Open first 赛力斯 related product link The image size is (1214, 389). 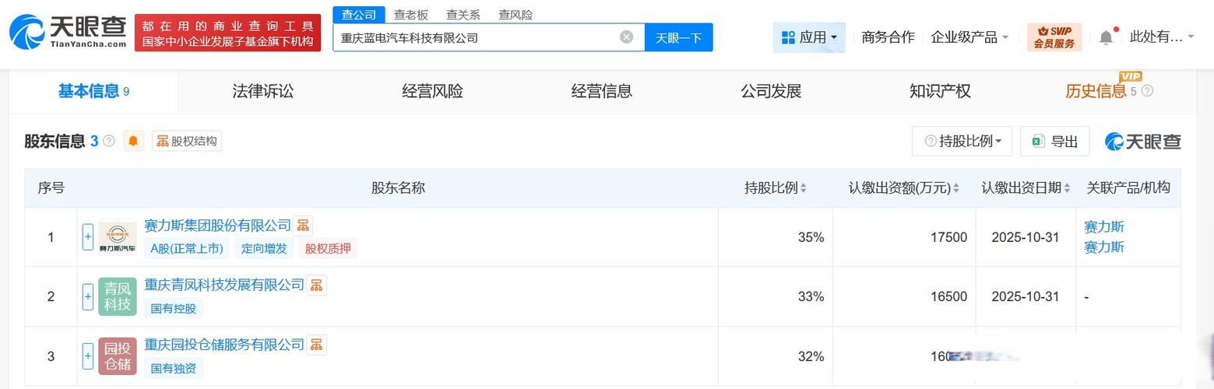pyautogui.click(x=1104, y=227)
